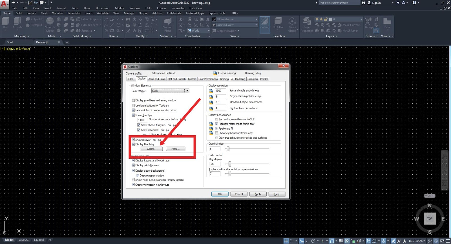
Task: Click Extract Edges in Solid Editing
Action: click(87, 19)
